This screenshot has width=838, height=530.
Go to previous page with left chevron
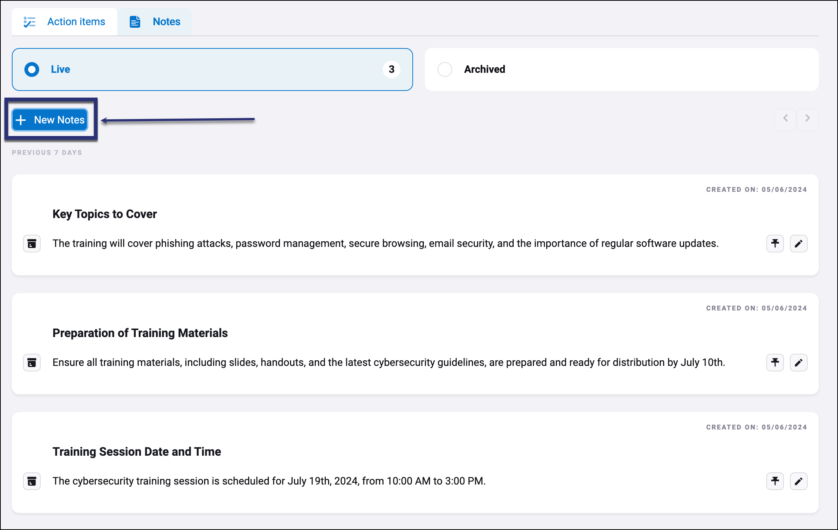tap(785, 119)
